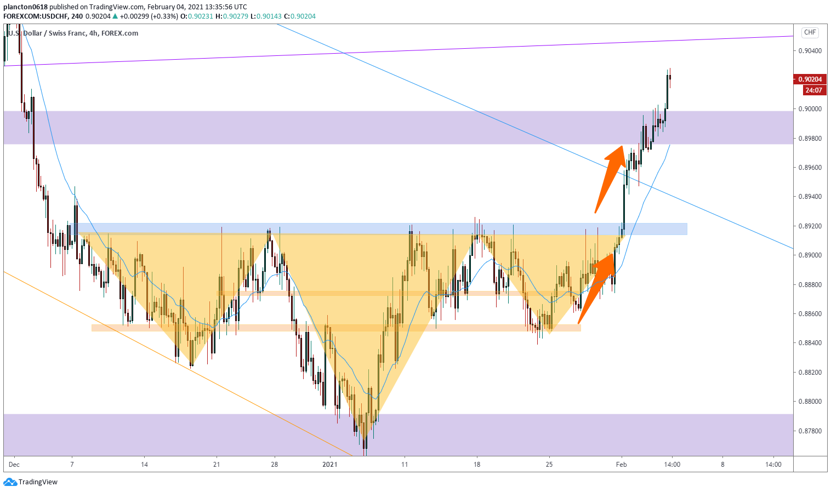
Task: Click the Dec date axis label
Action: point(14,465)
